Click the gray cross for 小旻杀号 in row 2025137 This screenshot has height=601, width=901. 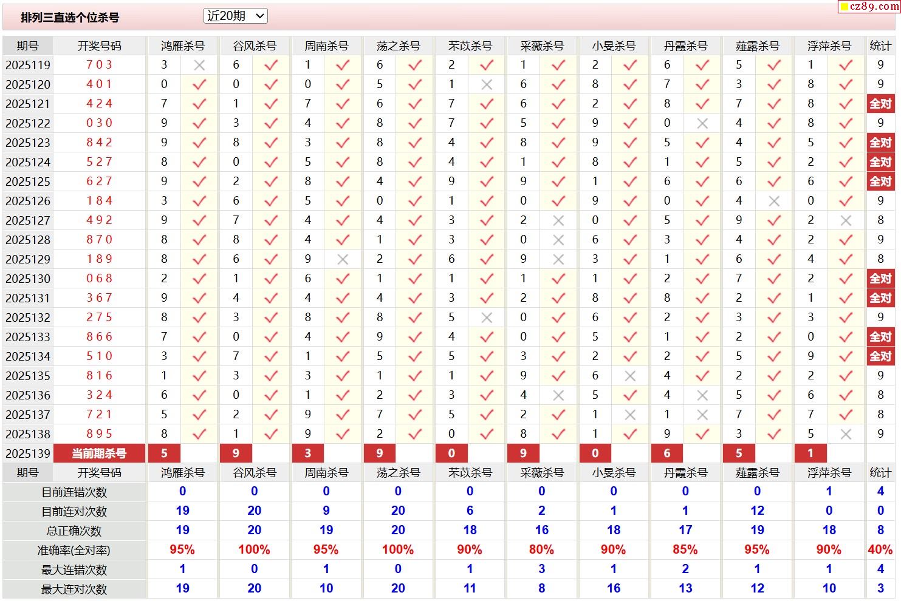tap(630, 415)
